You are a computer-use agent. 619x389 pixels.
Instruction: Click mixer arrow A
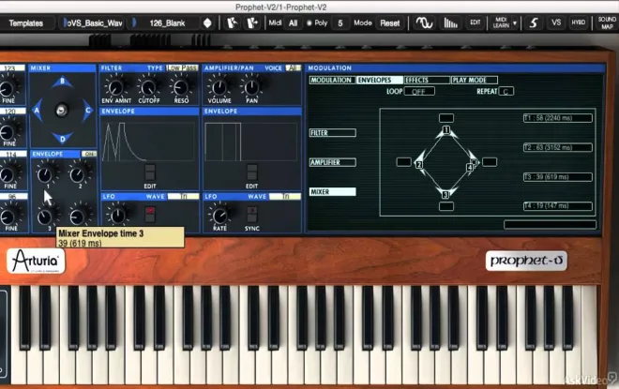[38, 111]
